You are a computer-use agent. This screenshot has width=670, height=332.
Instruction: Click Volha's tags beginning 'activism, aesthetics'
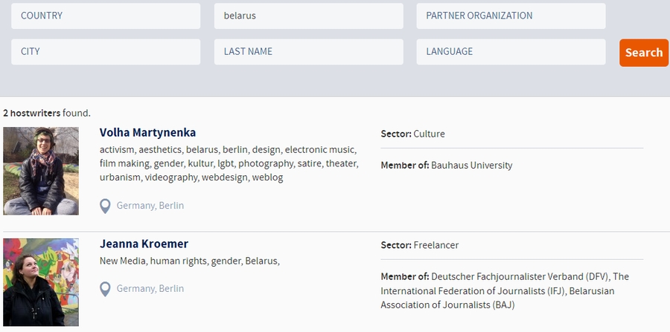pyautogui.click(x=229, y=163)
